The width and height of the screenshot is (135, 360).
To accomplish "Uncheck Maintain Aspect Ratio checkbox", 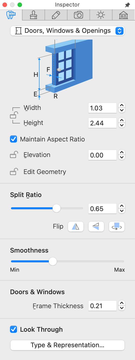I will tap(13, 139).
